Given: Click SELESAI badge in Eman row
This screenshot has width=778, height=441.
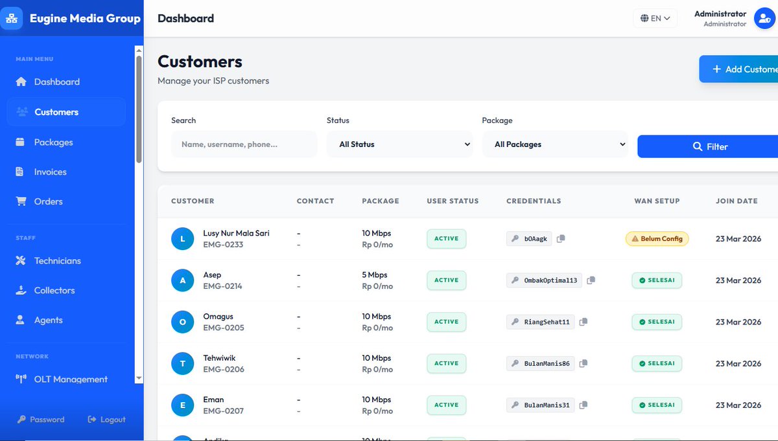Looking at the screenshot, I should coord(657,405).
